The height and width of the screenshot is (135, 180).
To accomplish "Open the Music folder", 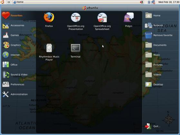I will 153,55.
